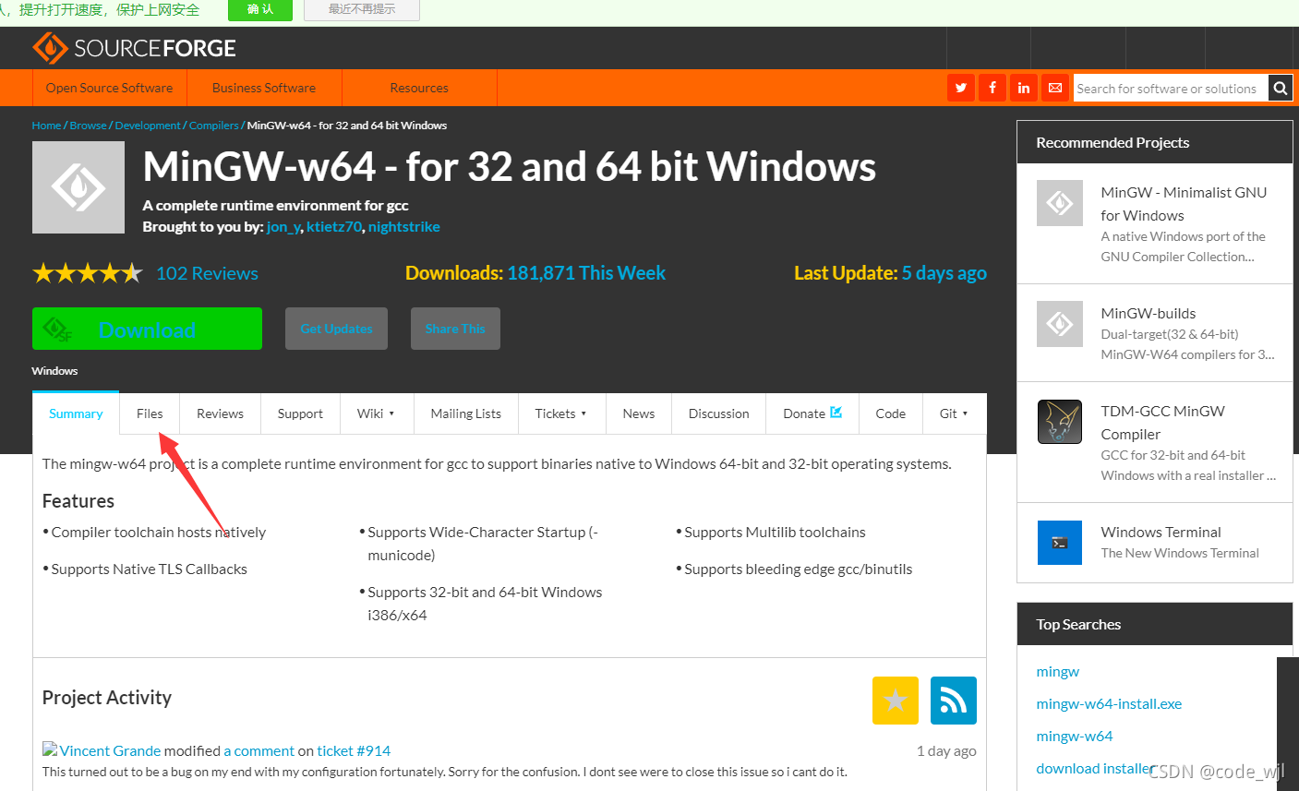1299x791 pixels.
Task: Open TDM-GCC MinGW Compiler project link
Action: (1162, 423)
